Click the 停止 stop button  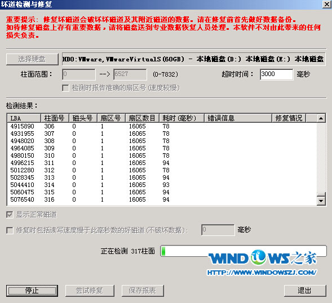(32, 291)
